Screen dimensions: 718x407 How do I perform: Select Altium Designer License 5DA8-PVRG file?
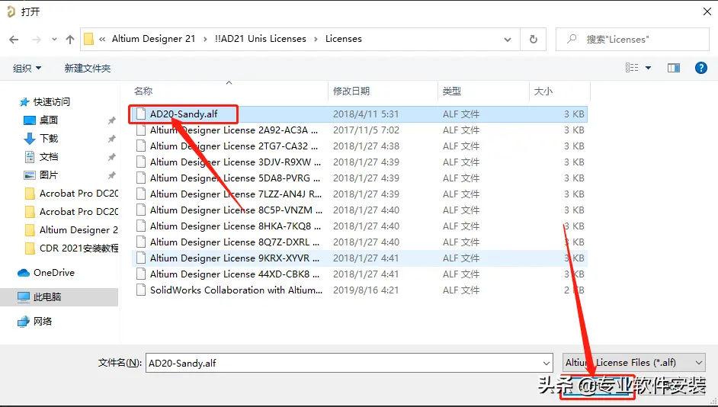pos(359,178)
